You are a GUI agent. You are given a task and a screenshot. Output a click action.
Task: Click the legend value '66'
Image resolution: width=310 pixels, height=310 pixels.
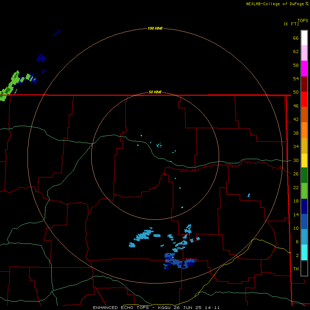click(296, 38)
